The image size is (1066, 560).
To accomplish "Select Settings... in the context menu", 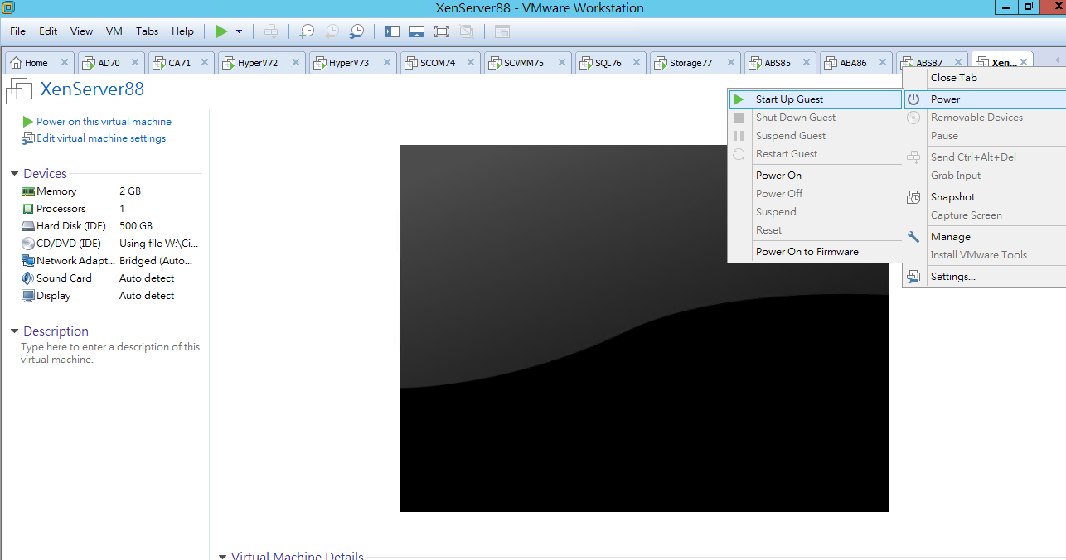I will 985,277.
